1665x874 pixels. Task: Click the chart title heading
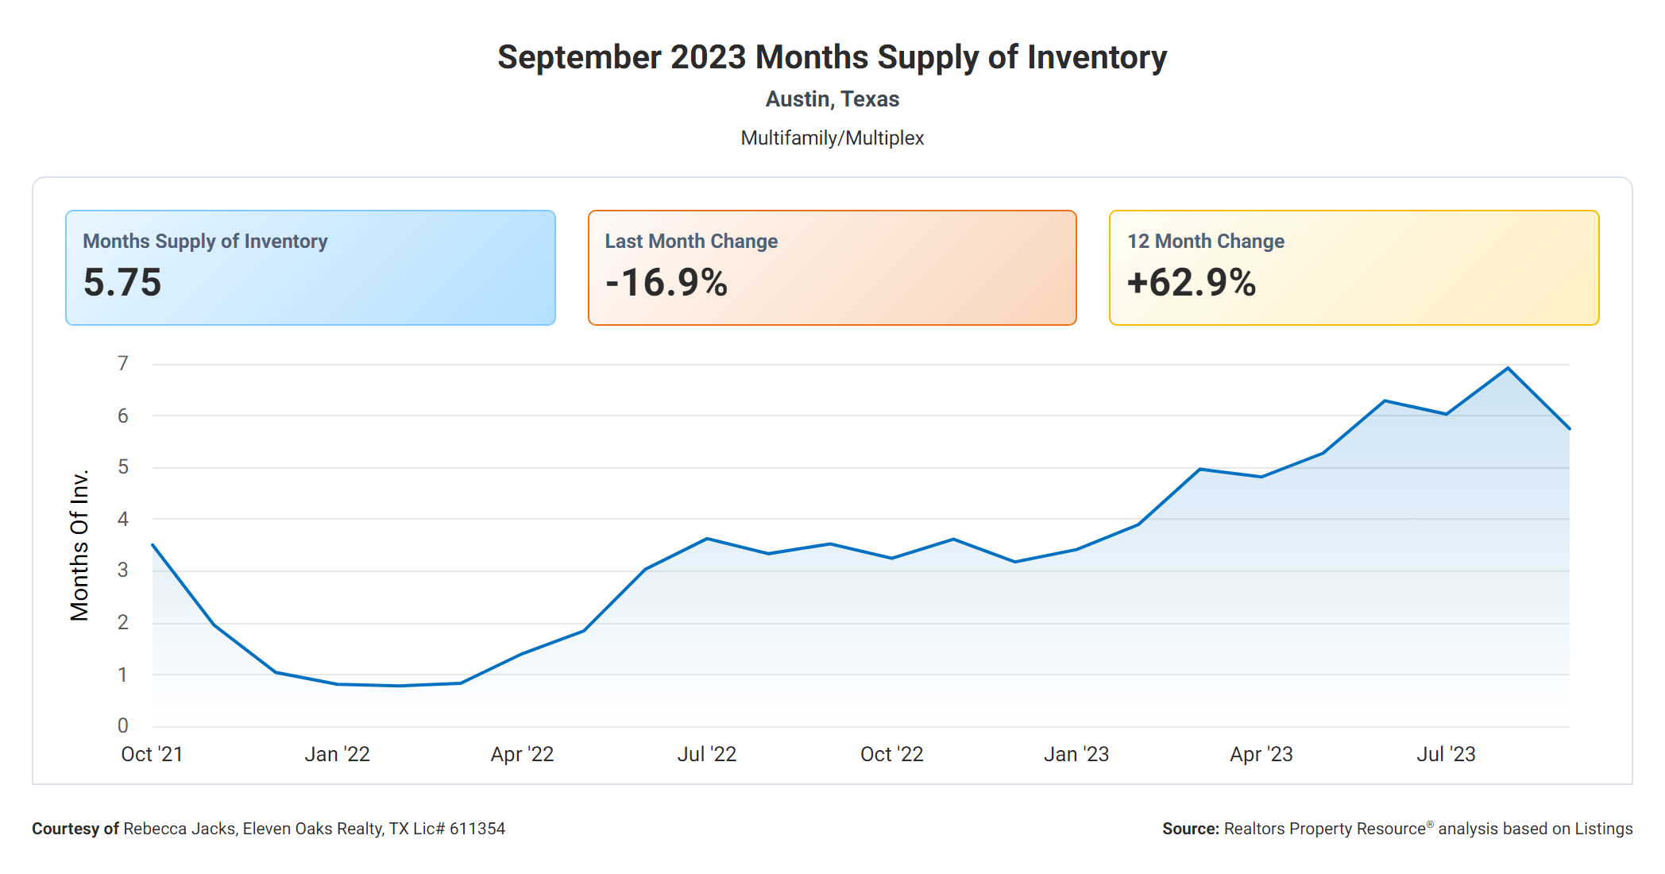point(832,57)
